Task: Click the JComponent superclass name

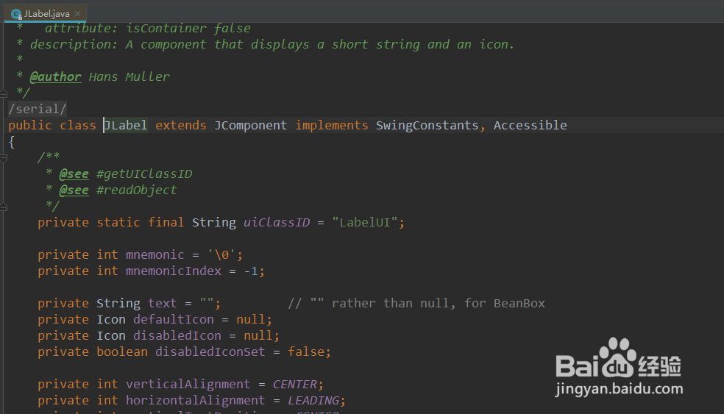Action: point(251,125)
